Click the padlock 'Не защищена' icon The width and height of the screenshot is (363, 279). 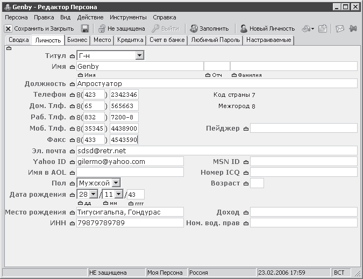click(x=102, y=28)
